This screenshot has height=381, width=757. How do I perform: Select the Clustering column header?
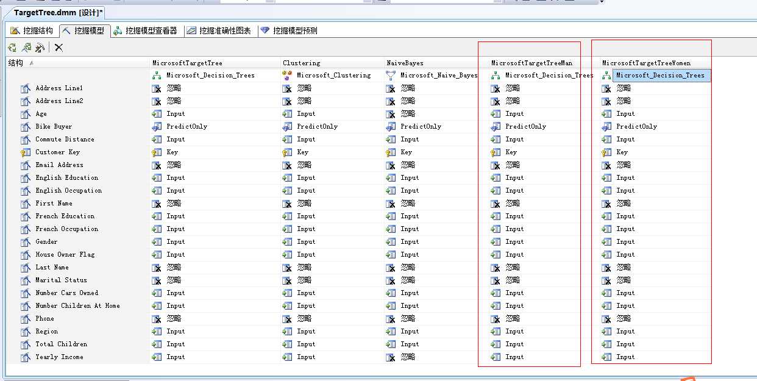(332, 63)
